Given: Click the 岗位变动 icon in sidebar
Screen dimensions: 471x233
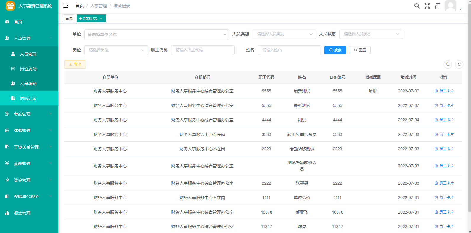Looking at the screenshot, I should 13,69.
